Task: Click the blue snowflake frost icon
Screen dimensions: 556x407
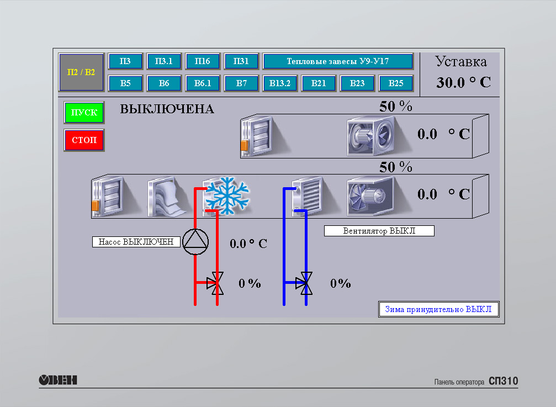Action: [x=226, y=195]
